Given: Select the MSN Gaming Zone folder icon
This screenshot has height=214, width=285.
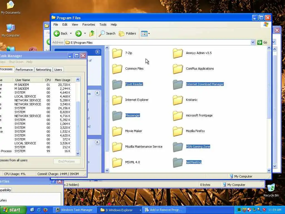Looking at the screenshot, I should (178, 147).
